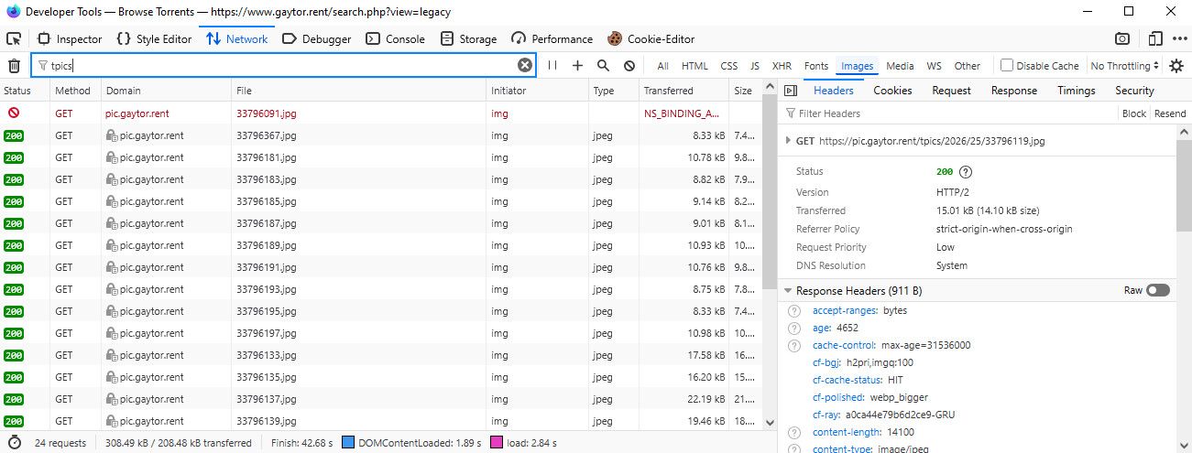Viewport: 1192px width, 453px height.
Task: Open help for content-length header
Action: click(794, 433)
